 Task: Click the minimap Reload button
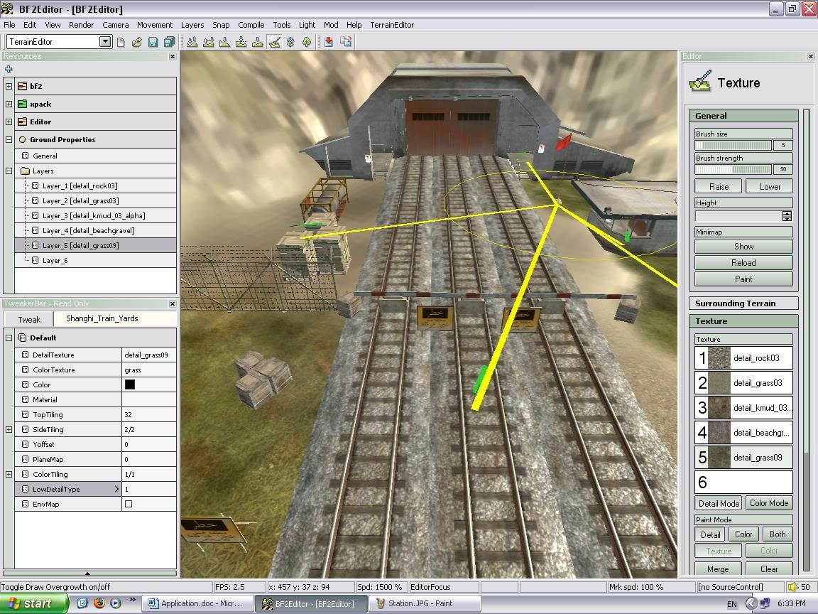point(743,263)
